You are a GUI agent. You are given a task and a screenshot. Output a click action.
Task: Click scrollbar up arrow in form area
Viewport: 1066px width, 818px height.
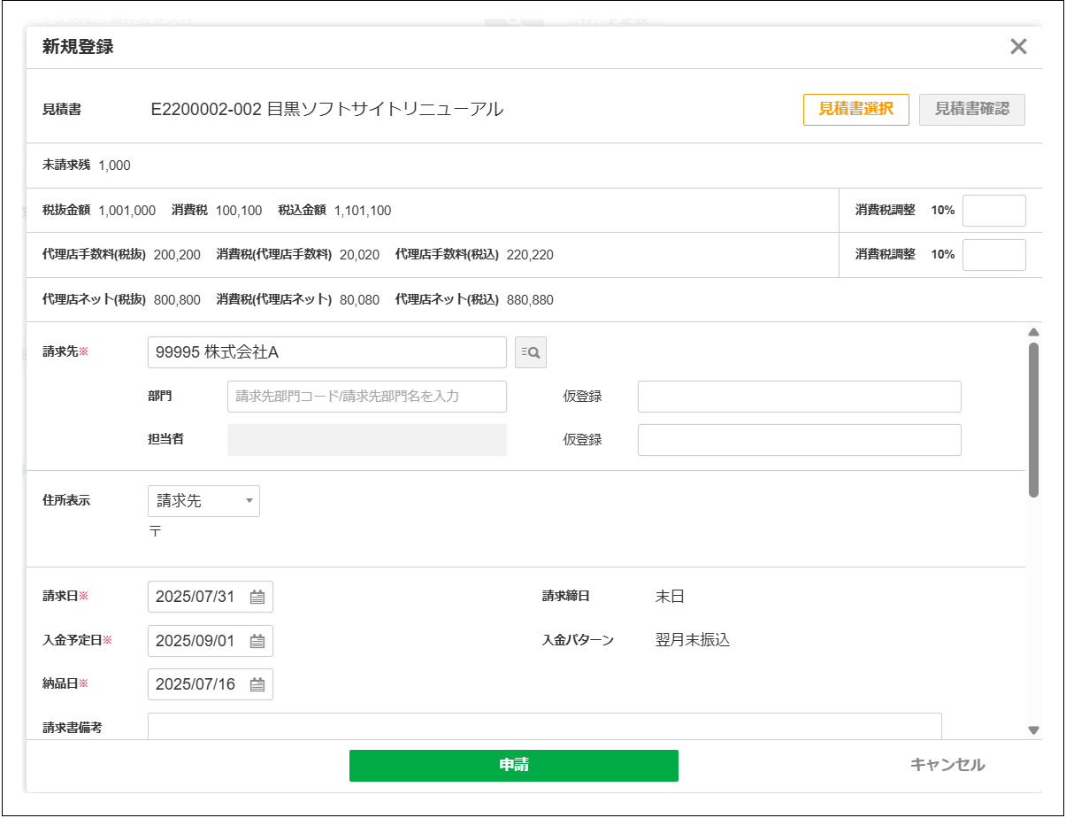pyautogui.click(x=1033, y=333)
